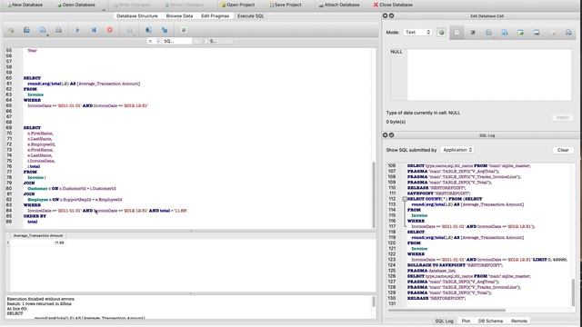Viewport: 582px width, 327px height.
Task: Click Open Project toolbar button
Action: click(237, 5)
